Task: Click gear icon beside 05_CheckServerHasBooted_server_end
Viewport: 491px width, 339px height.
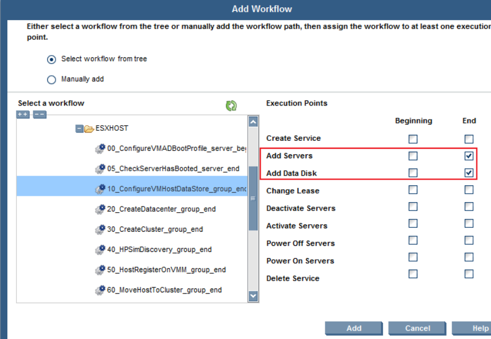Action: pos(100,169)
